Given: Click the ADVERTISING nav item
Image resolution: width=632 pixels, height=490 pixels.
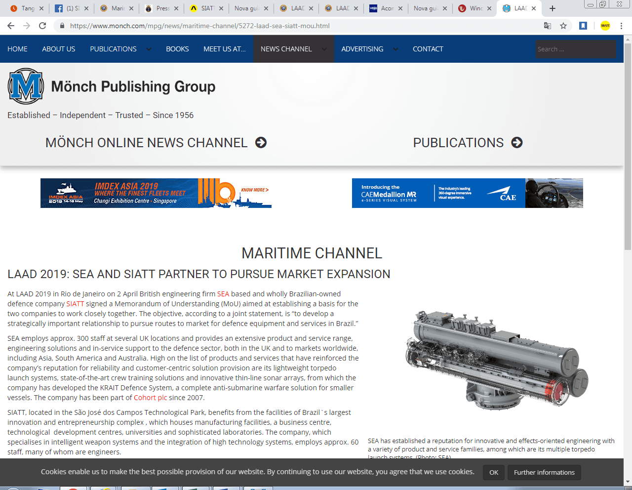Looking at the screenshot, I should coord(362,49).
